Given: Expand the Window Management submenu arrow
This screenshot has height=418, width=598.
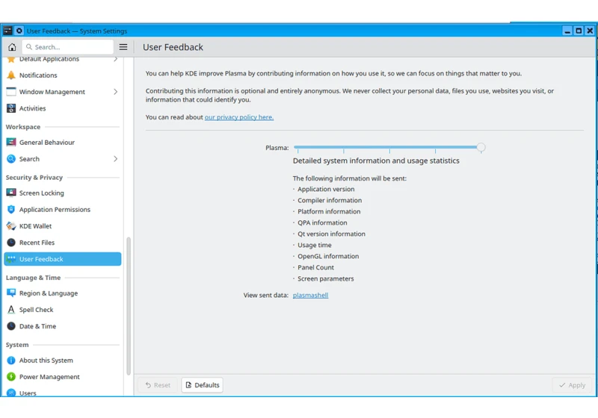Looking at the screenshot, I should coord(116,92).
